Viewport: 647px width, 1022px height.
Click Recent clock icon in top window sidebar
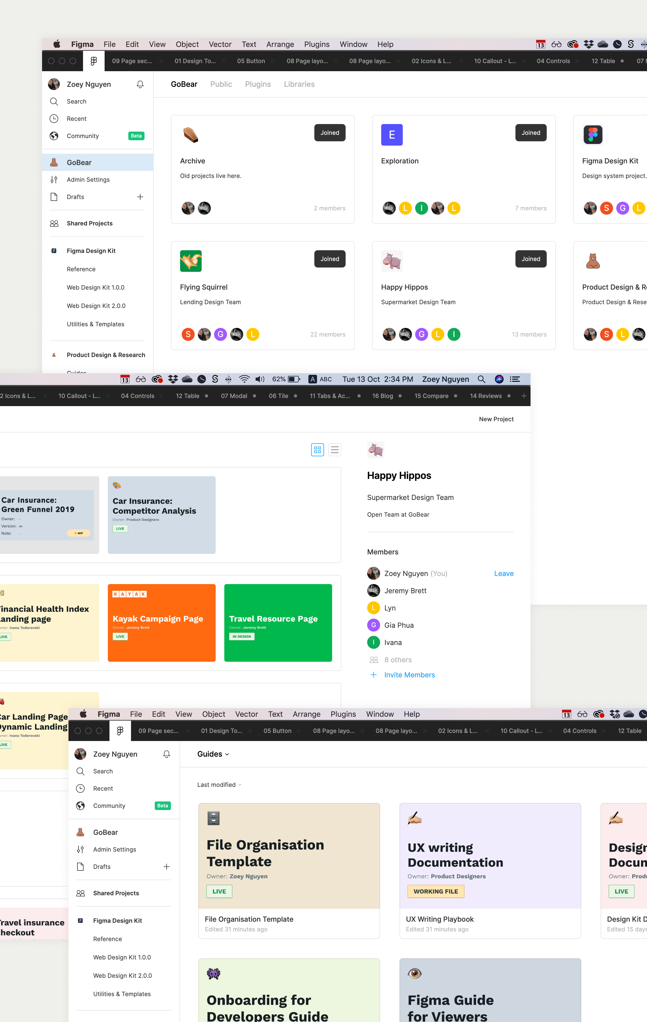54,118
